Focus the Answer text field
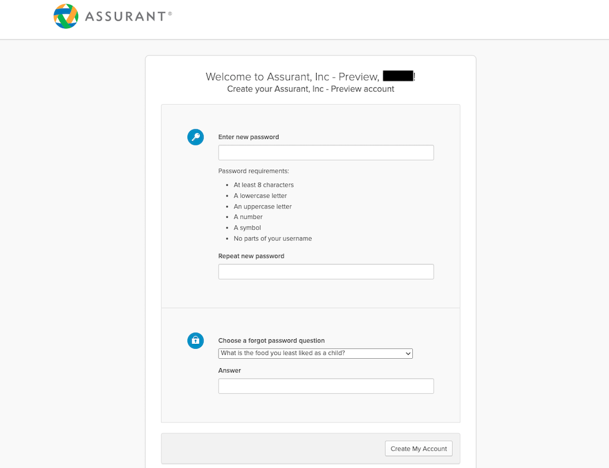The width and height of the screenshot is (609, 468). [x=326, y=386]
